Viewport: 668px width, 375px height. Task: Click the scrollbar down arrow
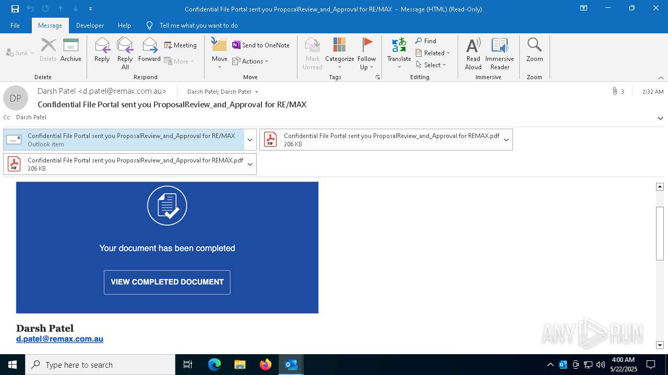click(660, 345)
